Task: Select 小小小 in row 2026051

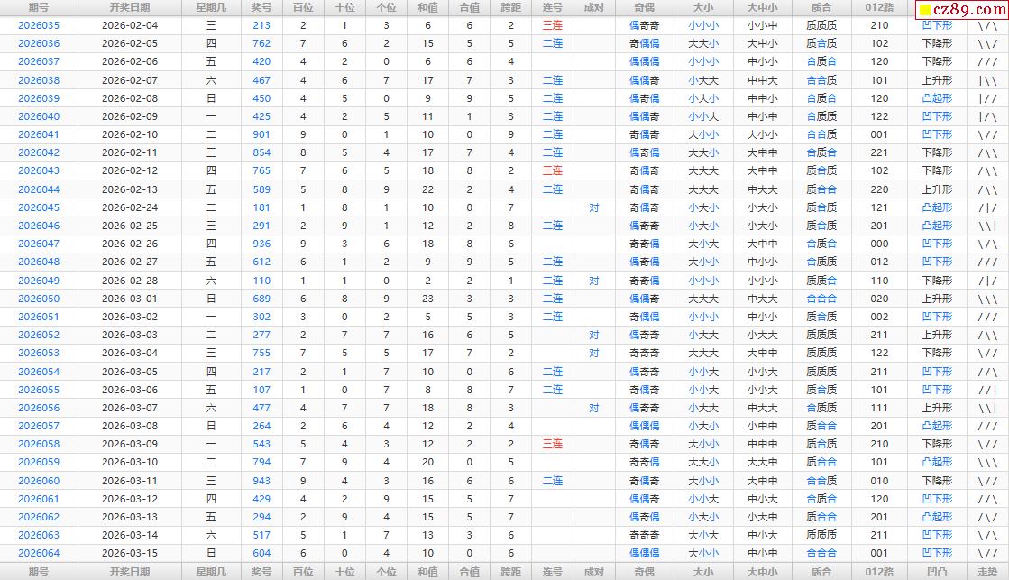Action: point(703,317)
